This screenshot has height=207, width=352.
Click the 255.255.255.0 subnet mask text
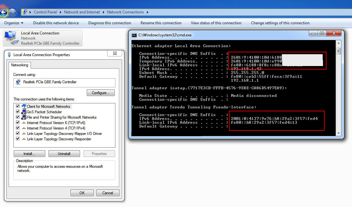pyautogui.click(x=247, y=73)
